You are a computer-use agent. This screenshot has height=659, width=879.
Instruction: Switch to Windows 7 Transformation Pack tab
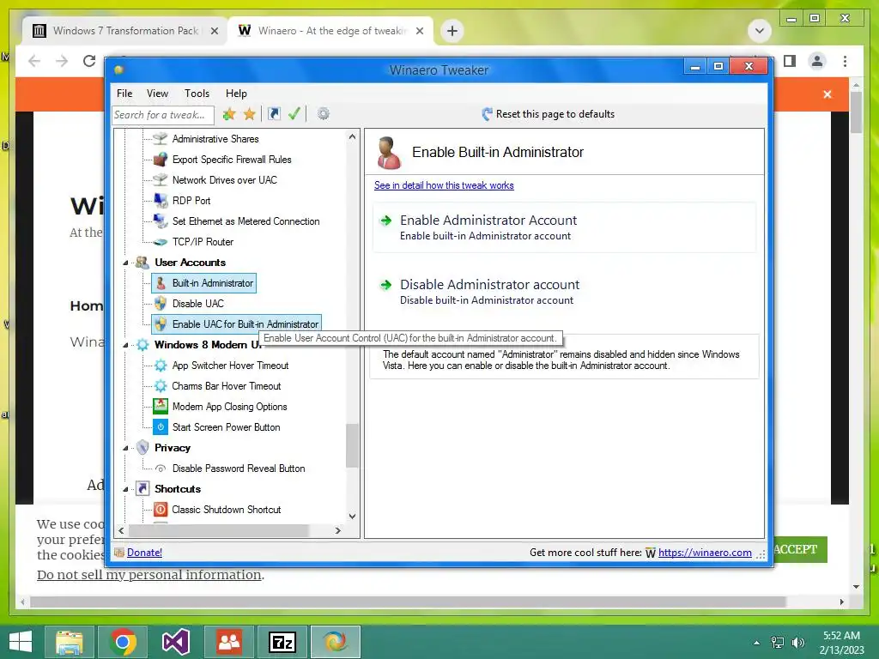pos(125,31)
